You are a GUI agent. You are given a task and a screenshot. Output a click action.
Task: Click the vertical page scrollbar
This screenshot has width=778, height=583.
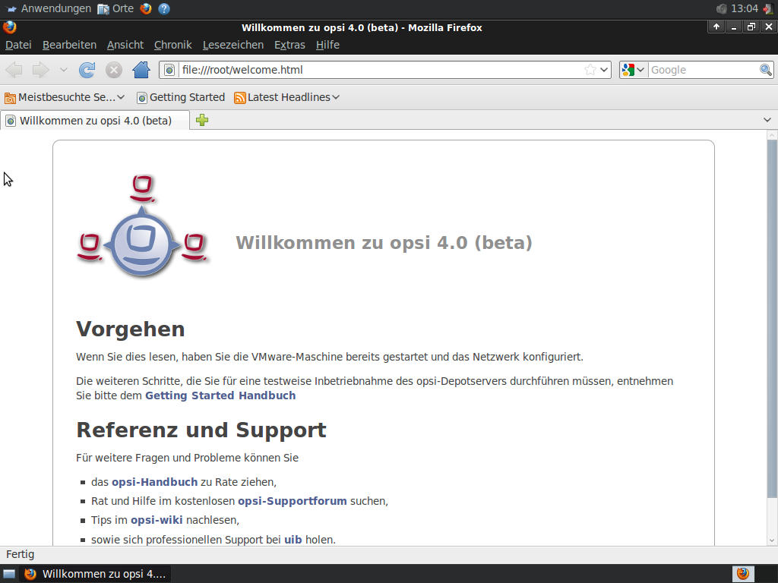[x=770, y=304]
